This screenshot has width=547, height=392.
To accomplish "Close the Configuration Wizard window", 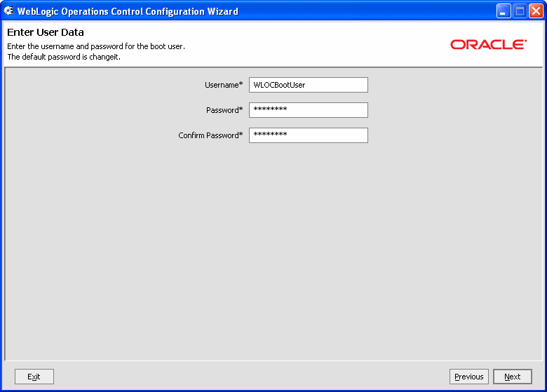I will point(536,11).
